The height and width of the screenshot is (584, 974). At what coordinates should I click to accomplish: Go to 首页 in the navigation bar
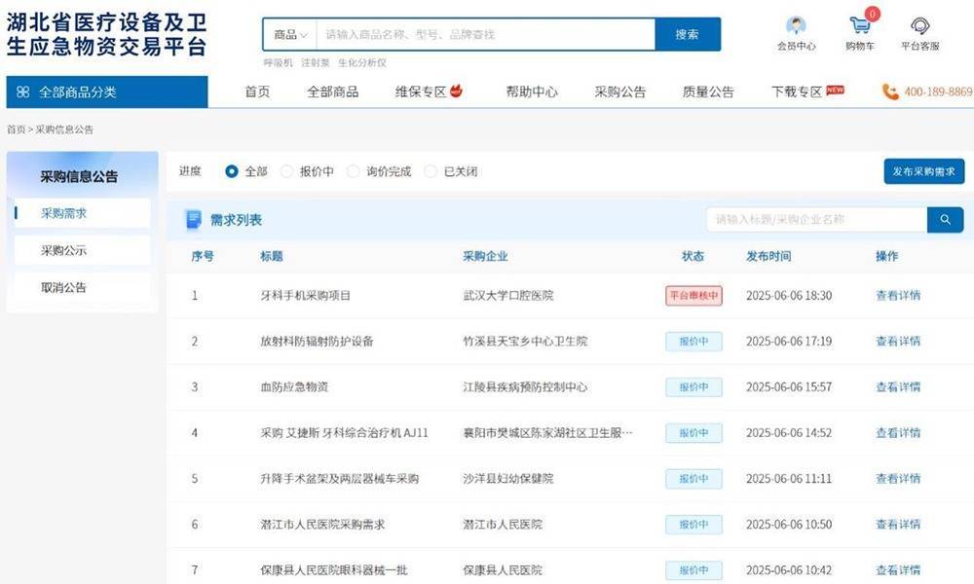[257, 91]
